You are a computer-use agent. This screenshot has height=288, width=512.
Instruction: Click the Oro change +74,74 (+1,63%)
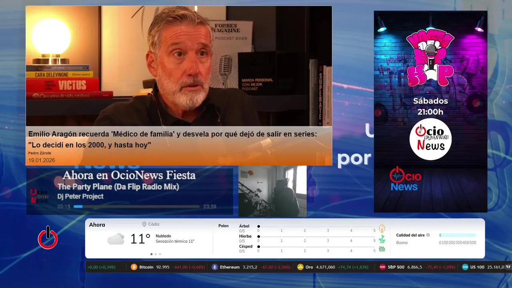point(353,267)
